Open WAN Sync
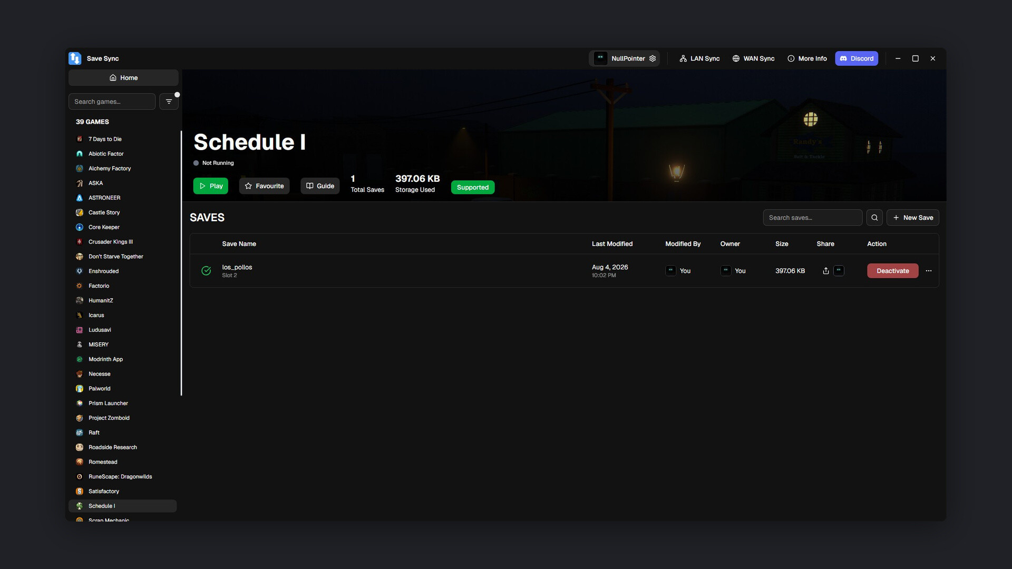1012x569 pixels. tap(753, 58)
